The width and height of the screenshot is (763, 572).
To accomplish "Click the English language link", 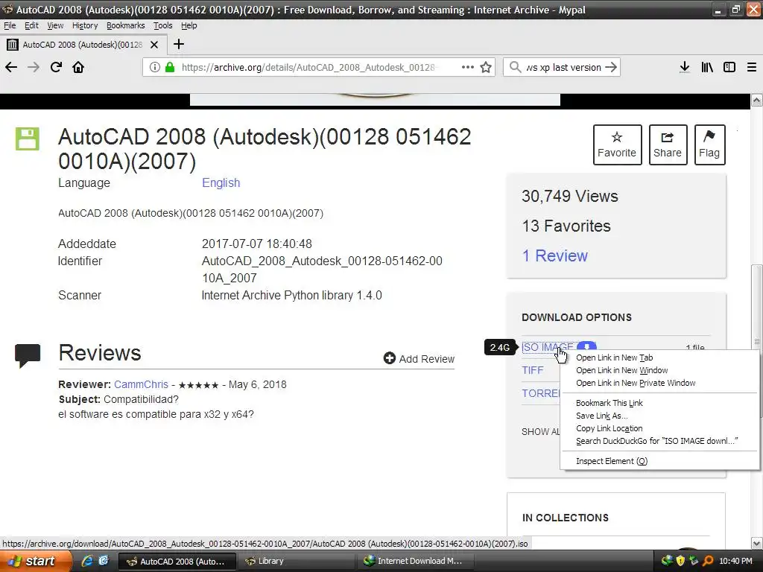I will point(221,183).
